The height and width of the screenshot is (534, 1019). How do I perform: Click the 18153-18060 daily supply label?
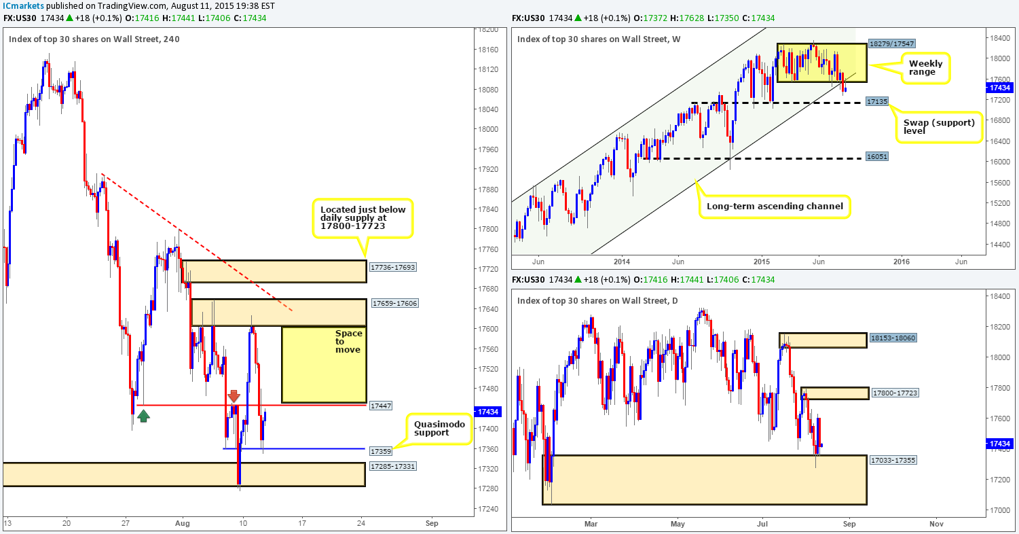point(893,338)
